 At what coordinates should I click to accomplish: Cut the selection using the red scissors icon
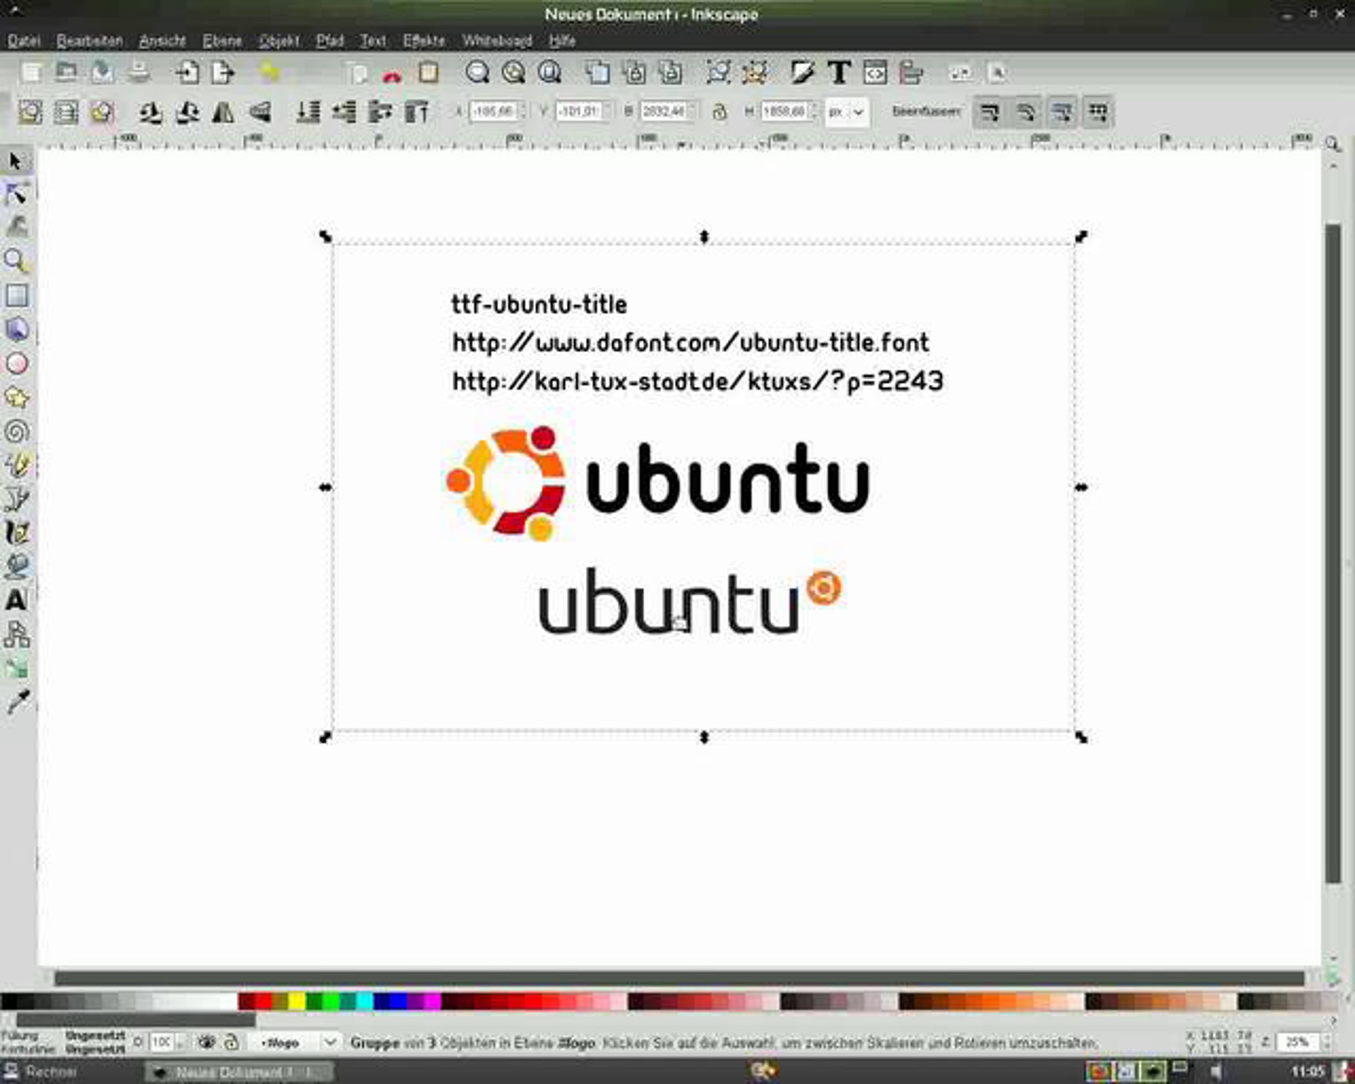(x=392, y=76)
